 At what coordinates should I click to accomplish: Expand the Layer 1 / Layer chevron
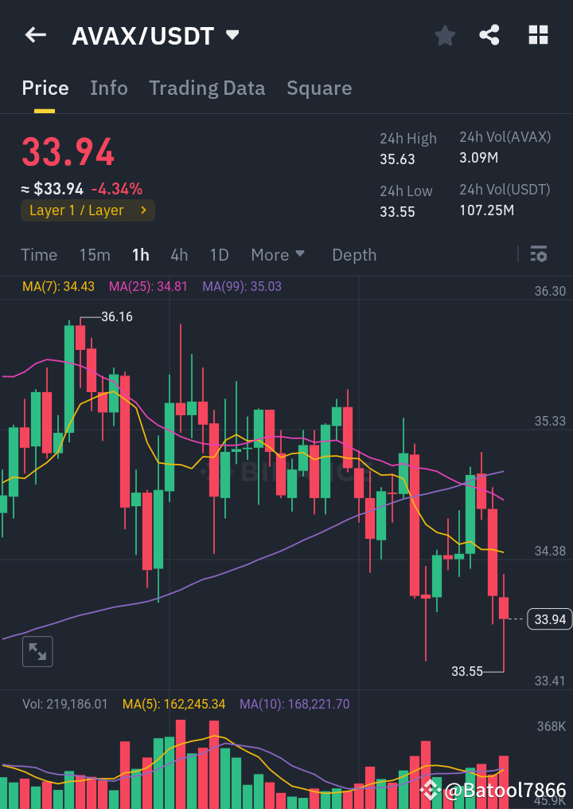click(143, 210)
